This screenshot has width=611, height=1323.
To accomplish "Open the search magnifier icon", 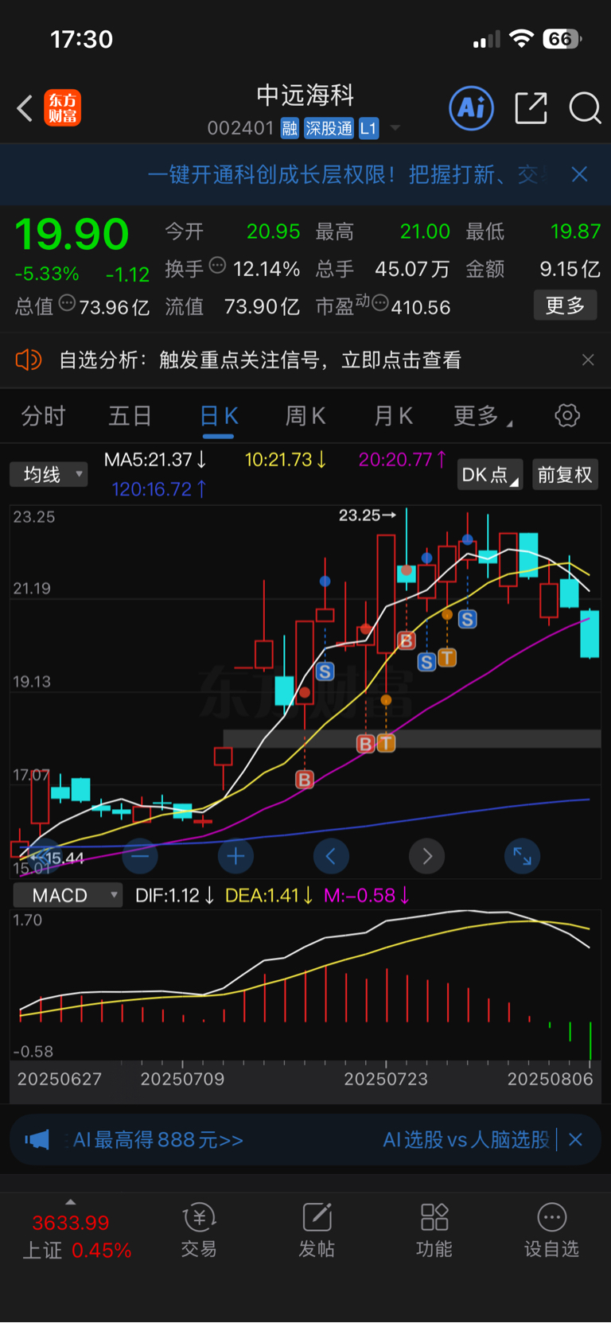I will [x=585, y=108].
